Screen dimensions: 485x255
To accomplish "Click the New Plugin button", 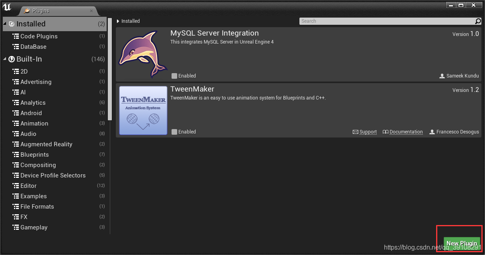I will point(462,243).
